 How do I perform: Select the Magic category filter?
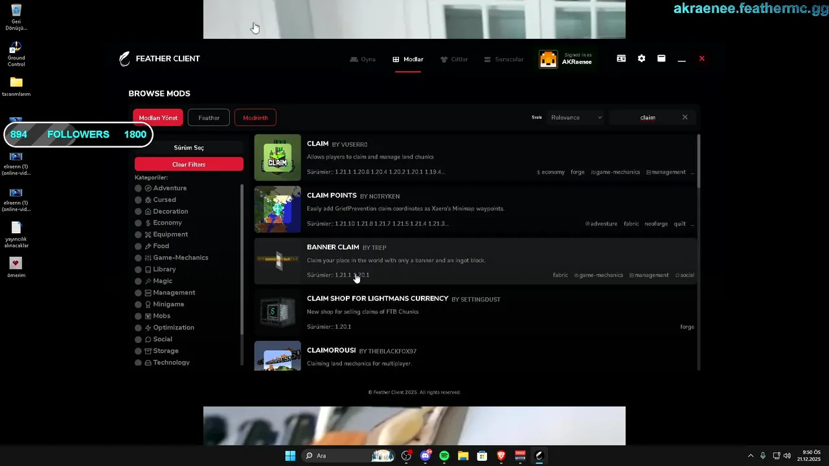[x=154, y=281]
